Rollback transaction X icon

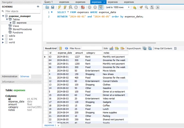point(95,7)
